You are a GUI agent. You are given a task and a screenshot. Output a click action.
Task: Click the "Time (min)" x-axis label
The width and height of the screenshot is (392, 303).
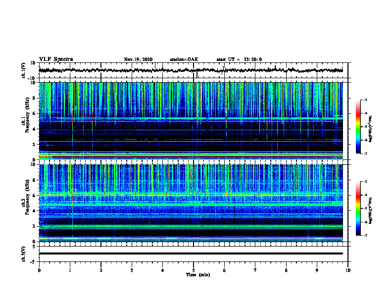pyautogui.click(x=198, y=275)
